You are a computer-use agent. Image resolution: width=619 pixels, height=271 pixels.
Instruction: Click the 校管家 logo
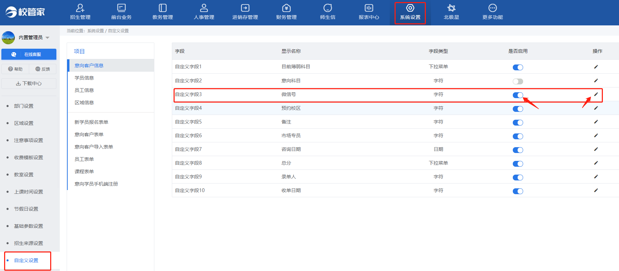click(x=25, y=12)
